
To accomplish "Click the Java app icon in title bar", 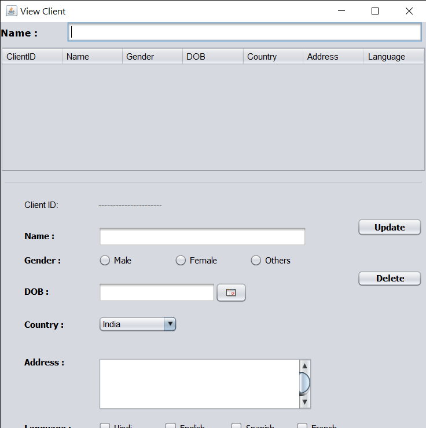I will coord(12,11).
